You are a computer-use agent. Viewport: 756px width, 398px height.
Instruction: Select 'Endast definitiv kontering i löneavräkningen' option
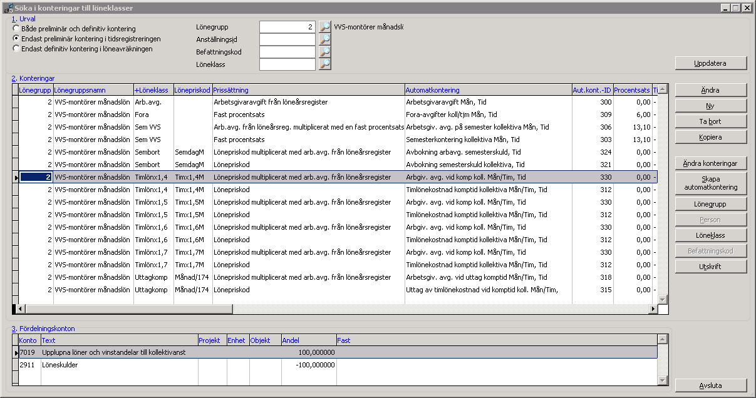click(82, 48)
